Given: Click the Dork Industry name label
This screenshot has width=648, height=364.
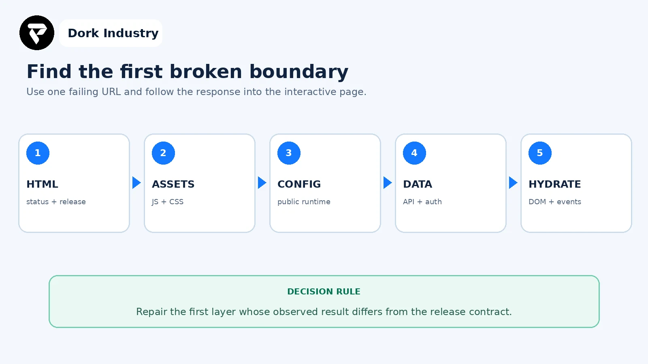Looking at the screenshot, I should click(x=113, y=33).
